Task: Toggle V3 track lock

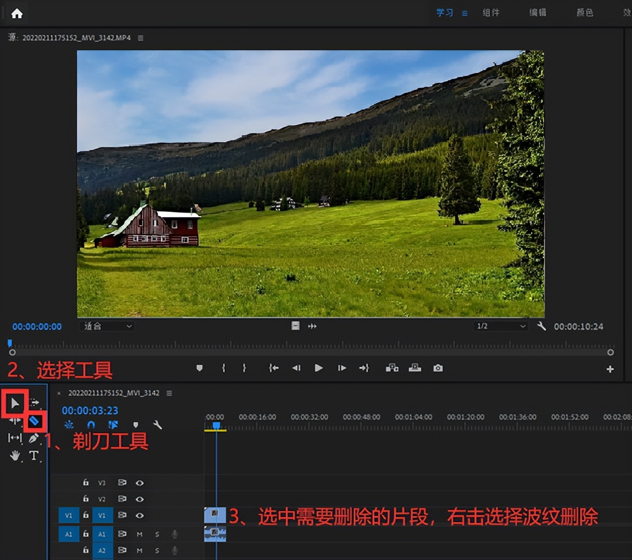Action: coord(86,482)
